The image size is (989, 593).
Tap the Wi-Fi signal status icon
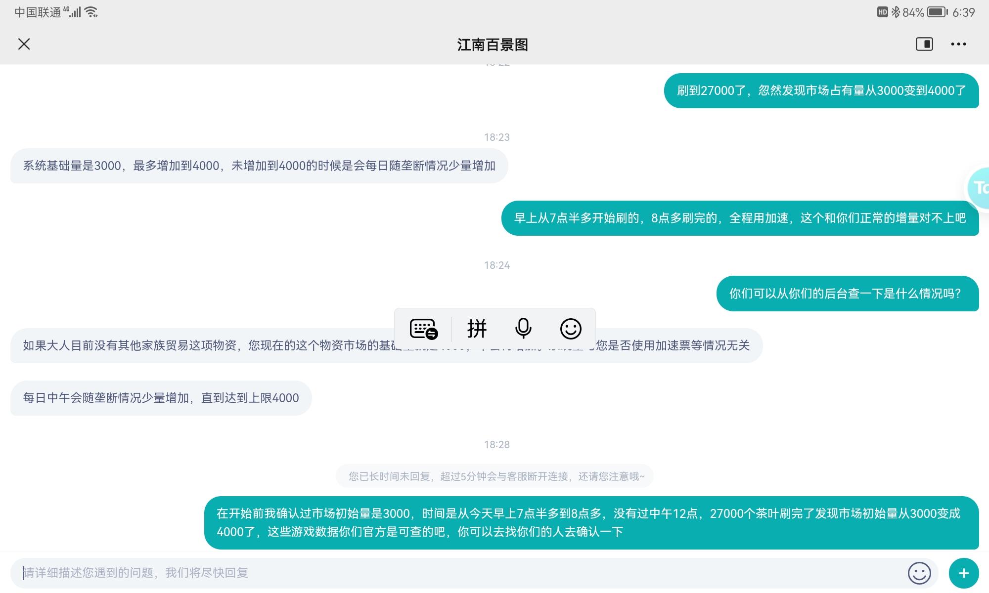point(91,12)
